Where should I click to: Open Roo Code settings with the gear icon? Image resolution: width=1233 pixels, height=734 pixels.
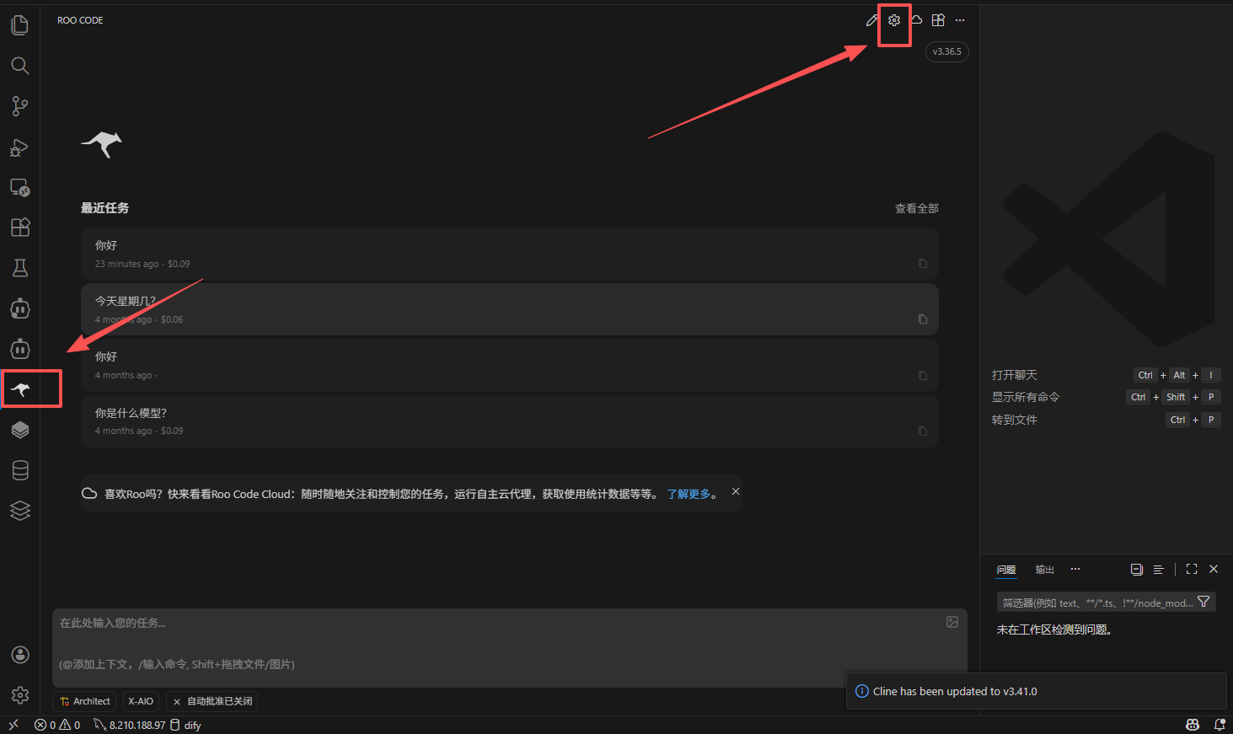[894, 19]
